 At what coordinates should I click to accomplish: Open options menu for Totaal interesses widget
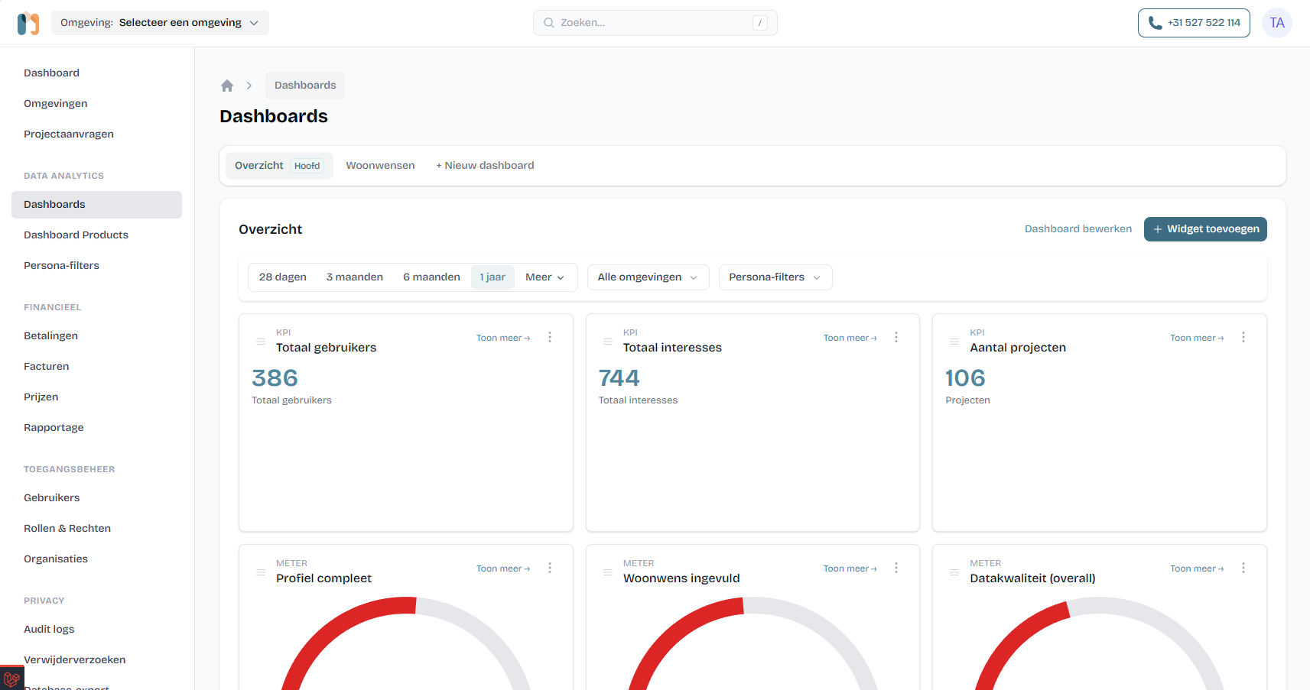pyautogui.click(x=896, y=337)
